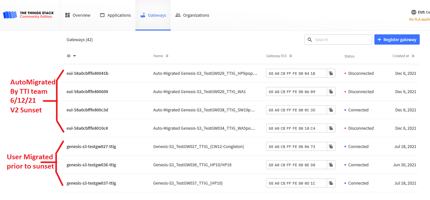Viewport: 430px width, 200px height.
Task: Switch to the Applications tab
Action: [115, 15]
